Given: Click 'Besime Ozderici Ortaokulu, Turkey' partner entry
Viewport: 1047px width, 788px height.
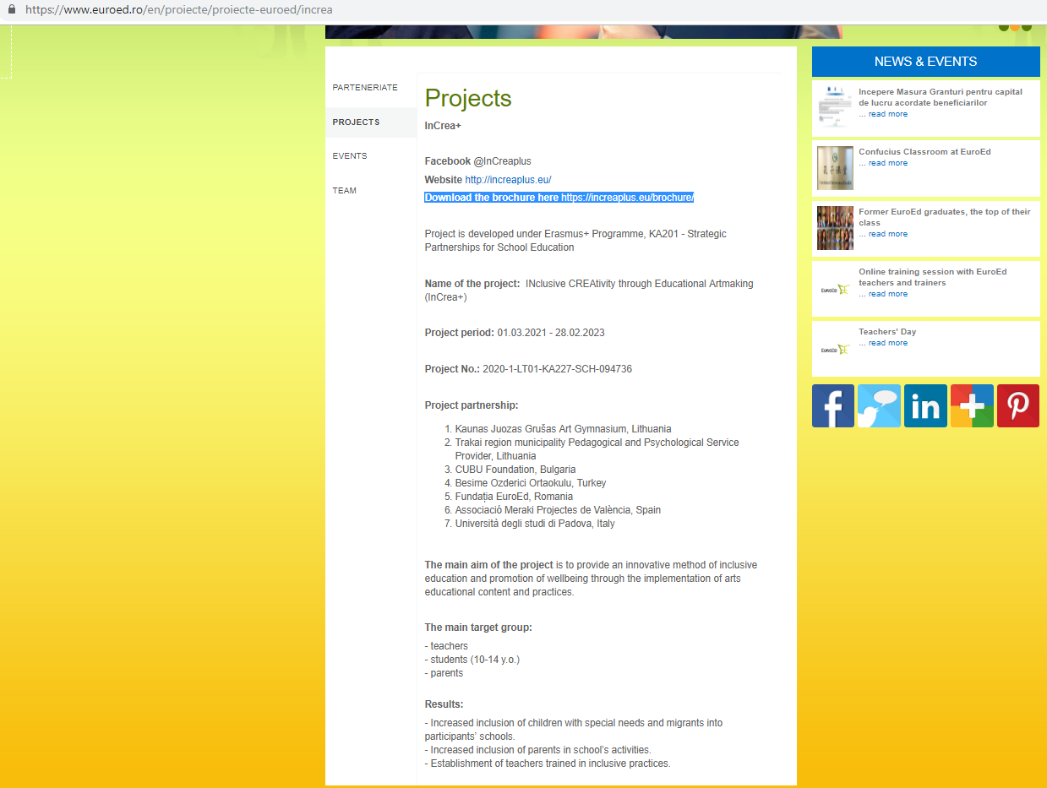Looking at the screenshot, I should [x=531, y=483].
